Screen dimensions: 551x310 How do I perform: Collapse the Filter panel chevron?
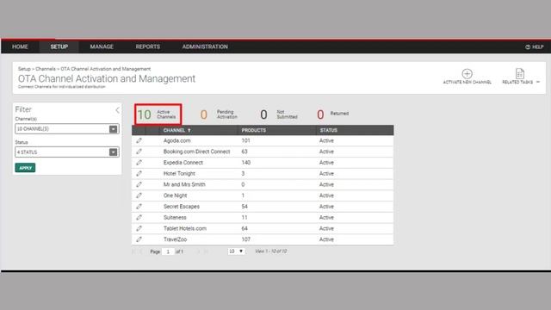[x=118, y=110]
